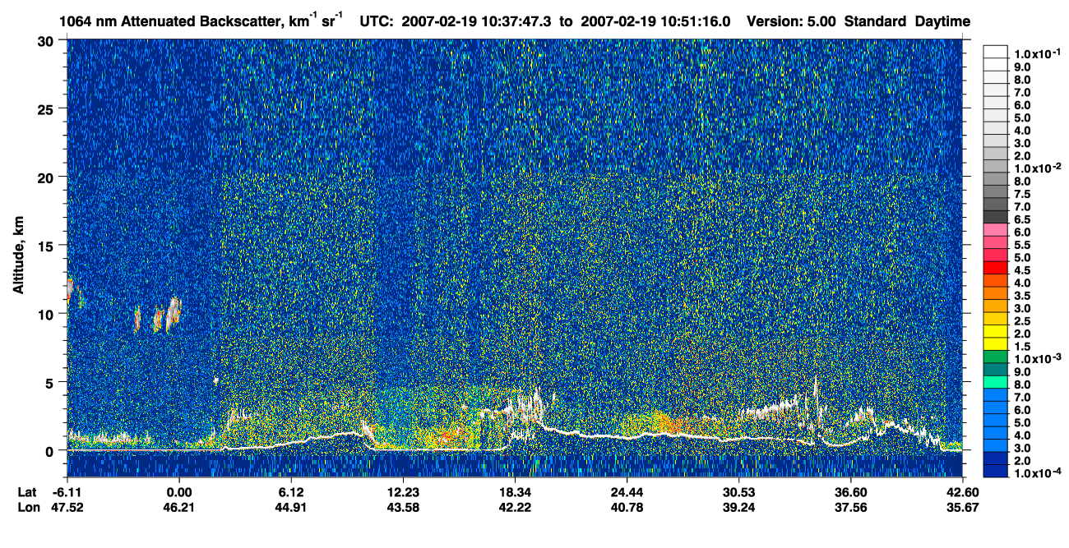Click latitude value 0.00
This screenshot has height=548, width=1069.
[x=178, y=491]
